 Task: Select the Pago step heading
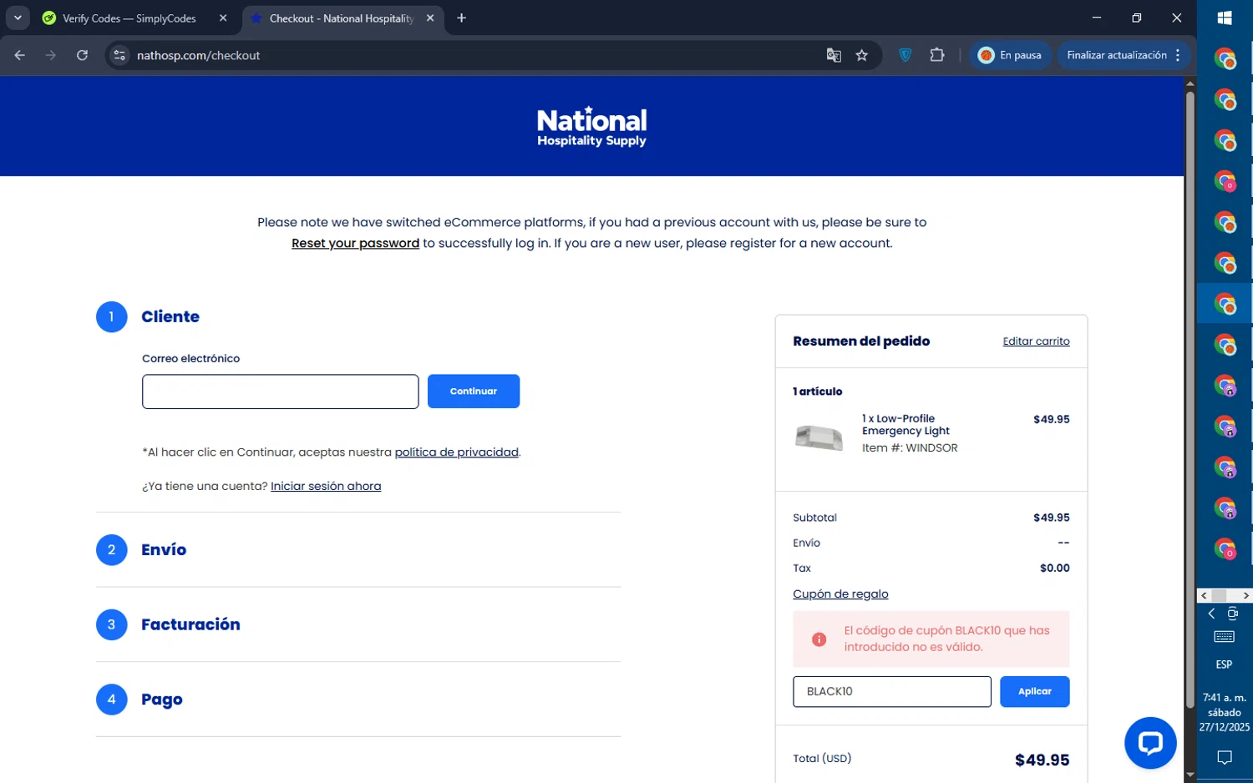[162, 700]
